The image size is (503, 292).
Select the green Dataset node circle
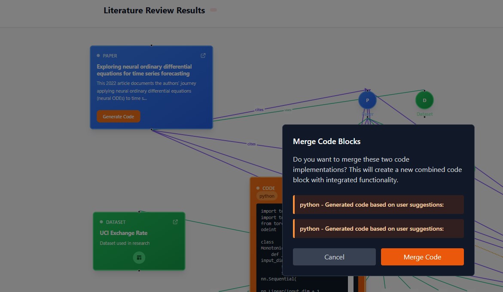pyautogui.click(x=424, y=100)
